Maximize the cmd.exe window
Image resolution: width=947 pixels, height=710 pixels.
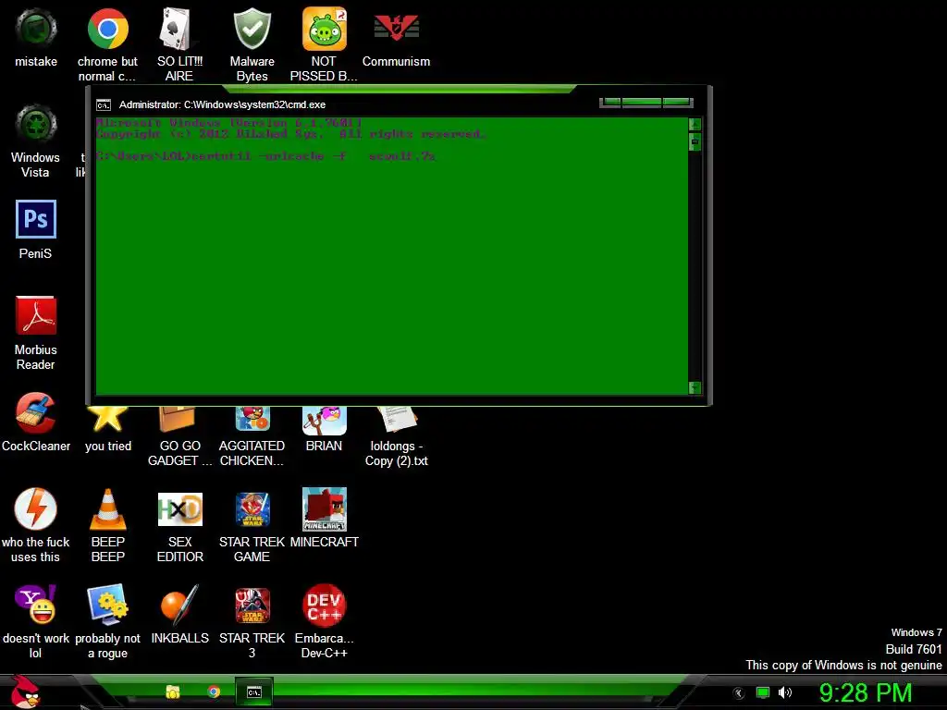point(642,103)
